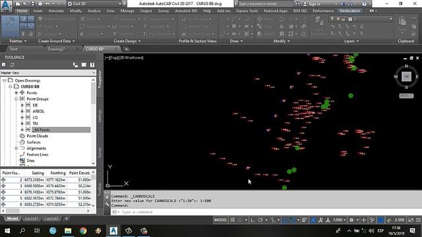Open the Settings vertical tab in Toolspace
Screen dimensions: 422x237
tap(100, 116)
